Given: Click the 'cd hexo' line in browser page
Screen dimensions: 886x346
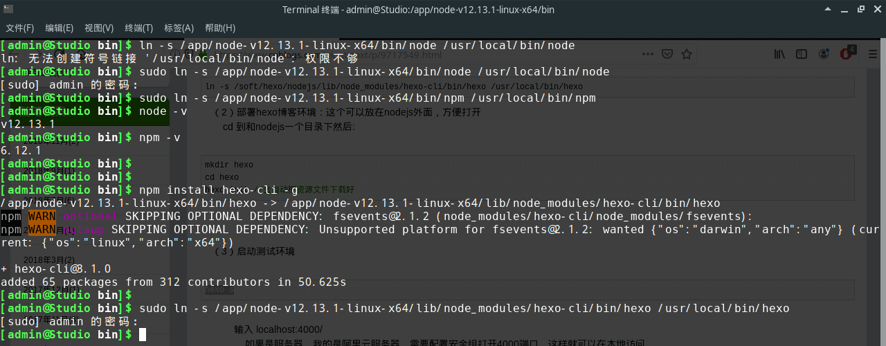Looking at the screenshot, I should coord(221,177).
